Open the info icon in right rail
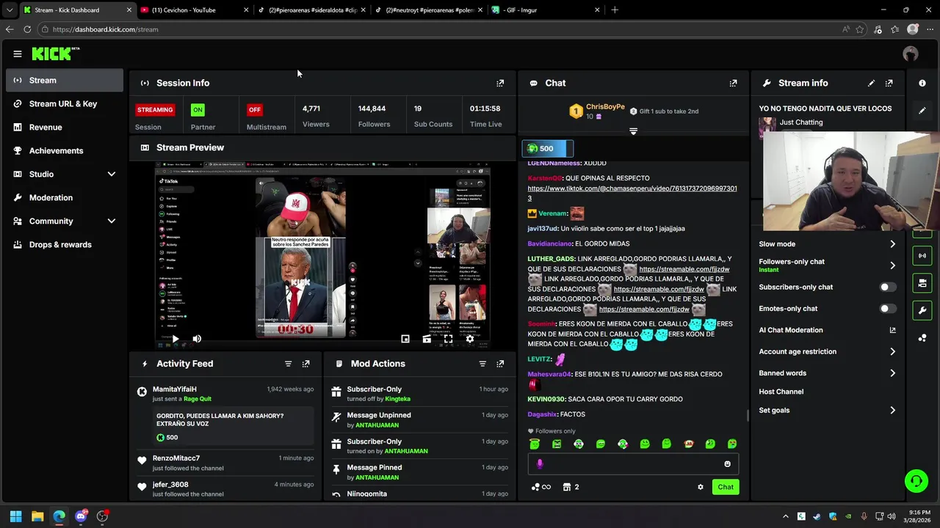 922,83
